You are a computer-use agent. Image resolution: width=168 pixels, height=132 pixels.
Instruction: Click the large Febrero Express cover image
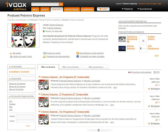coord(23,36)
